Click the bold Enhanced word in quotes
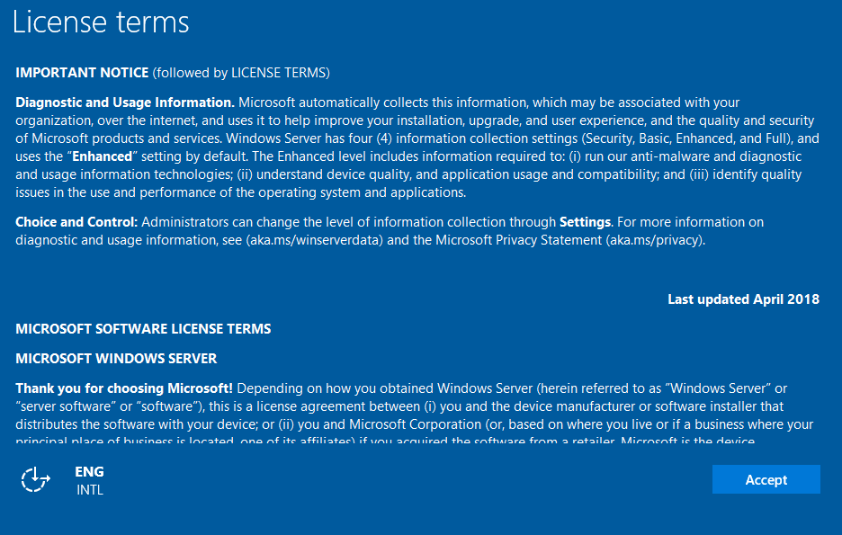This screenshot has height=535, width=842. point(102,156)
